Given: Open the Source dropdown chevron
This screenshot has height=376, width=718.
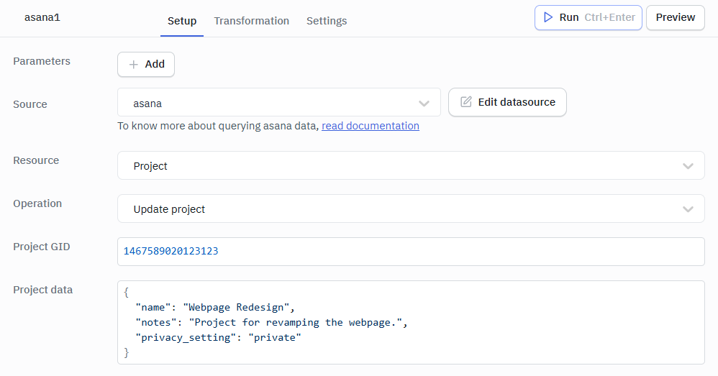Looking at the screenshot, I should pyautogui.click(x=424, y=104).
